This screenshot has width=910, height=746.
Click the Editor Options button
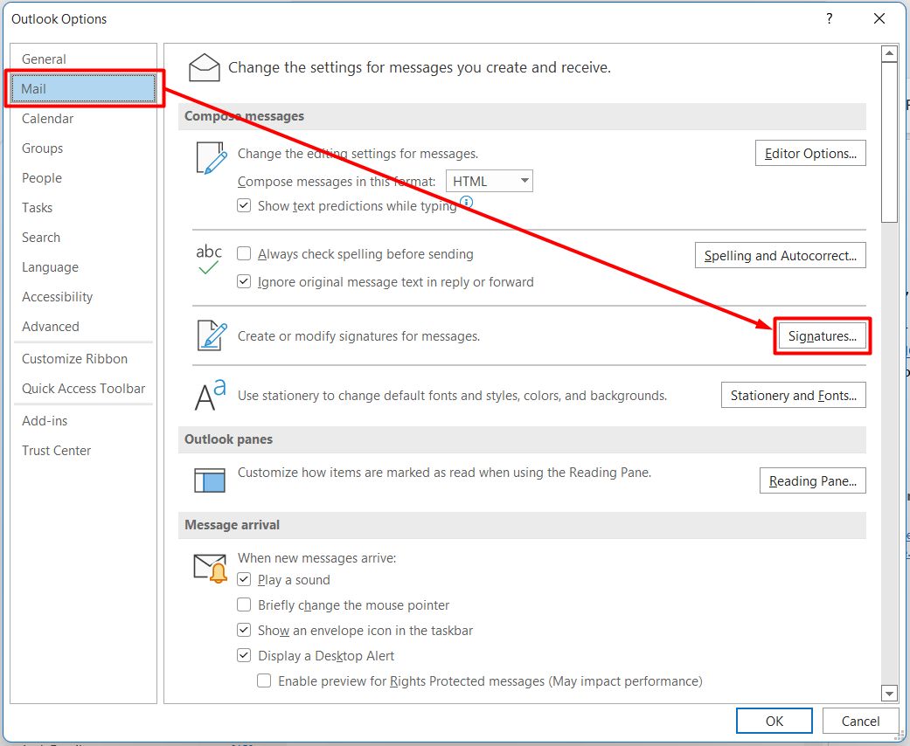(810, 153)
